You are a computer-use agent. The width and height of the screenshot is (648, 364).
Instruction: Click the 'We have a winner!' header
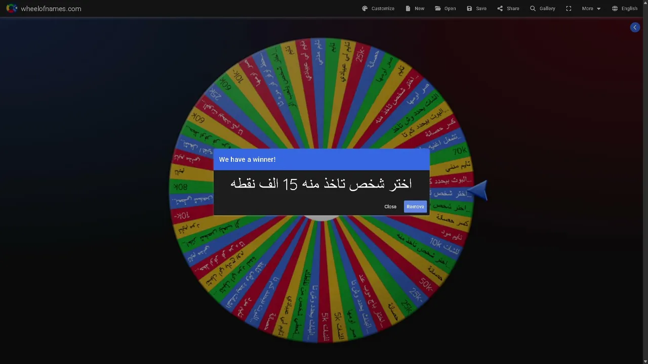click(x=247, y=159)
